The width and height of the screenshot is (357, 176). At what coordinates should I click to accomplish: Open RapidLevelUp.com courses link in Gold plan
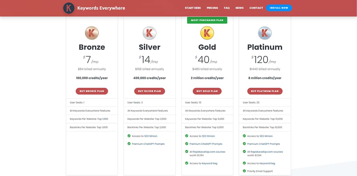209,152
